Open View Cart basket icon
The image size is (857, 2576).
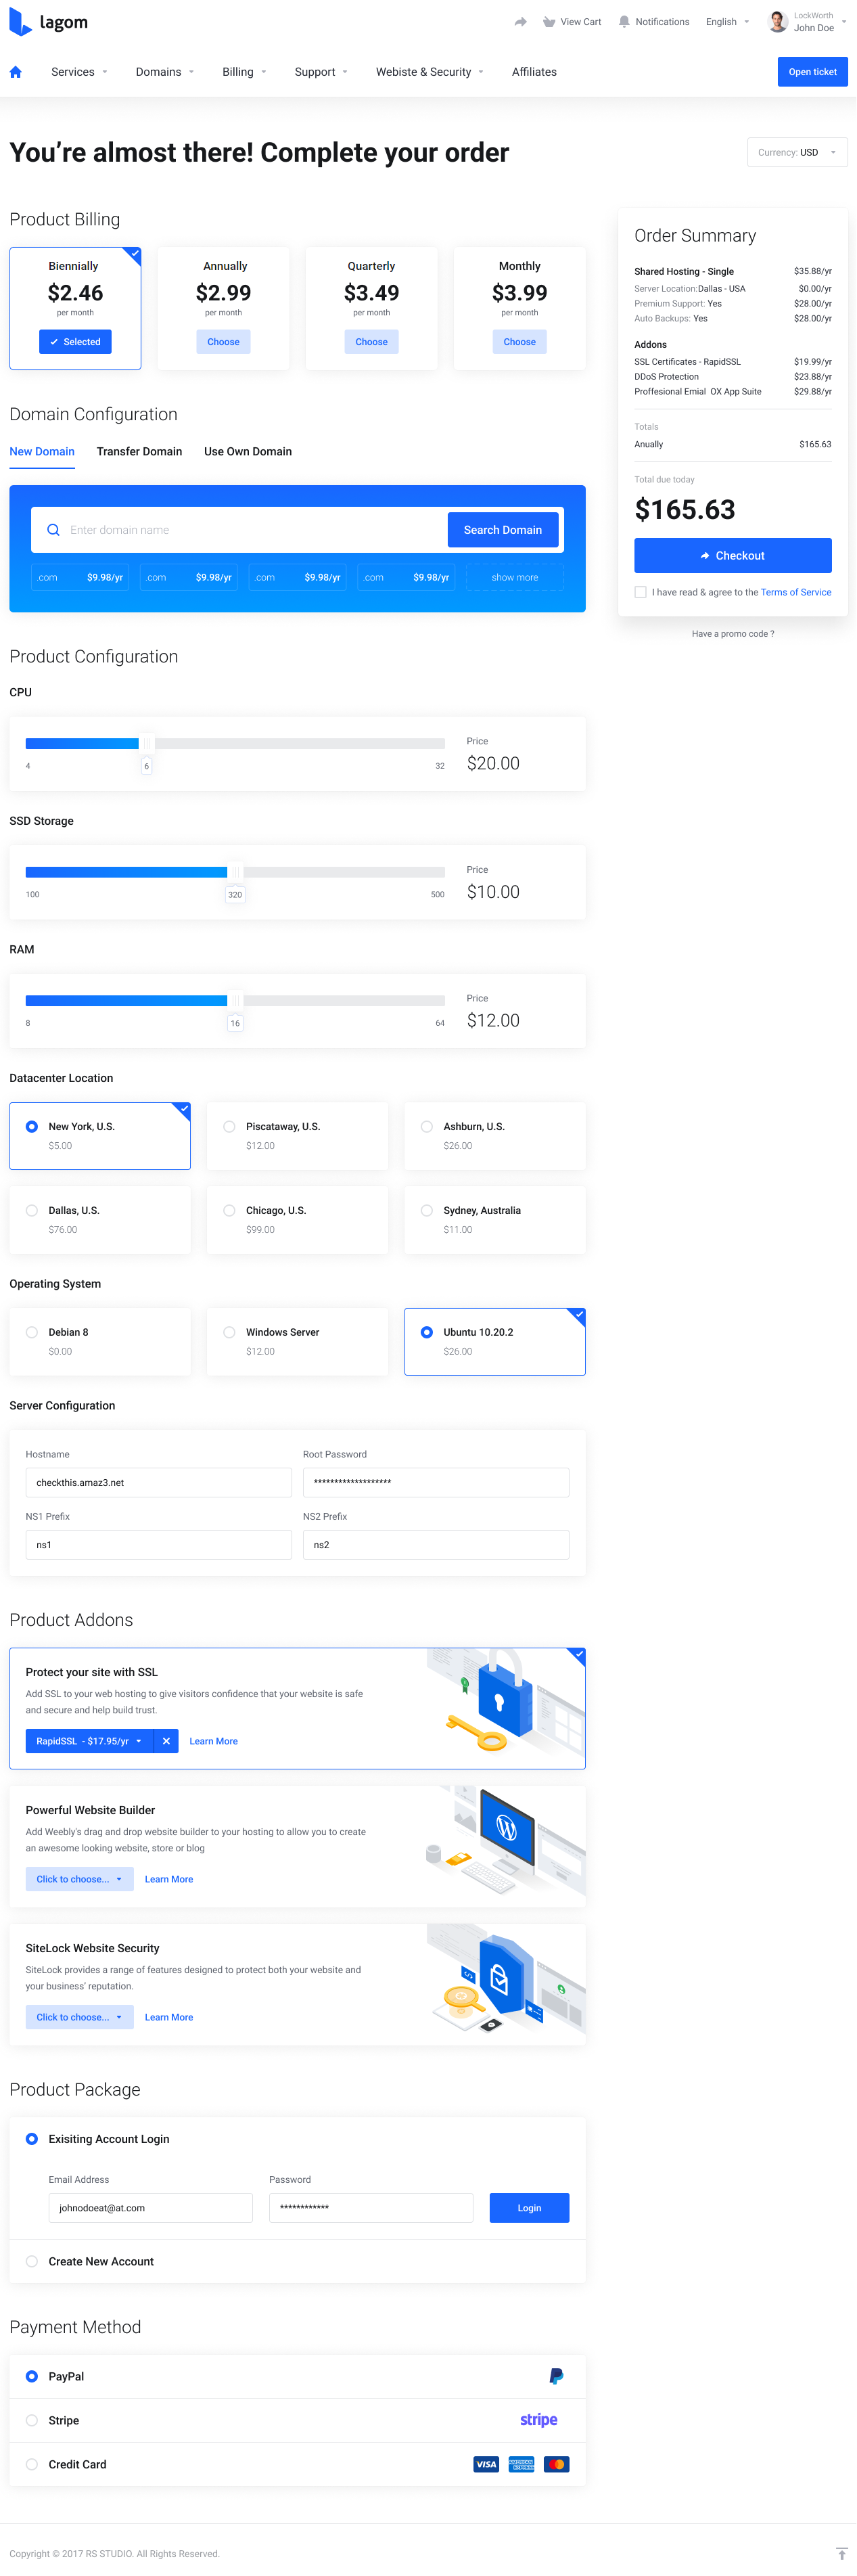click(x=549, y=22)
